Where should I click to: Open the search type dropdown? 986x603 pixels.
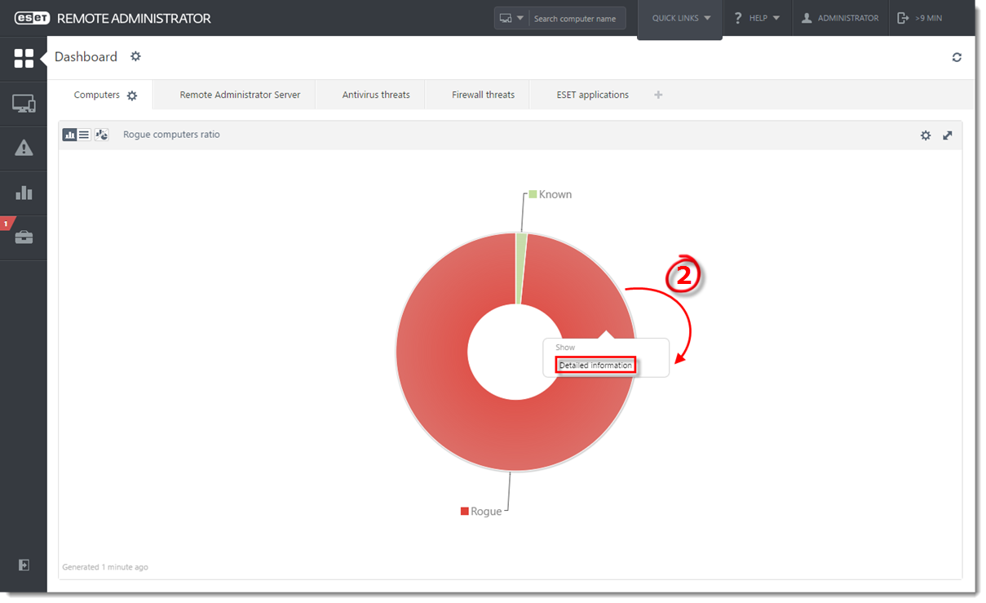click(x=511, y=18)
